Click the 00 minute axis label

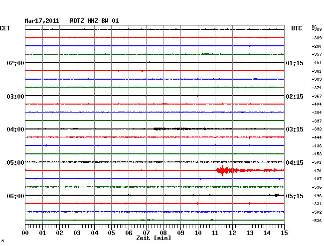pos(25,233)
